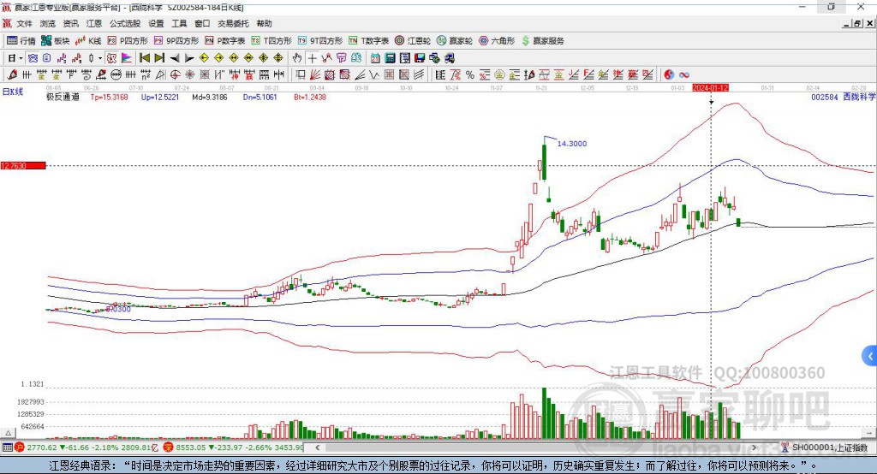
Task: Open the 资讯 menu
Action: (70, 23)
